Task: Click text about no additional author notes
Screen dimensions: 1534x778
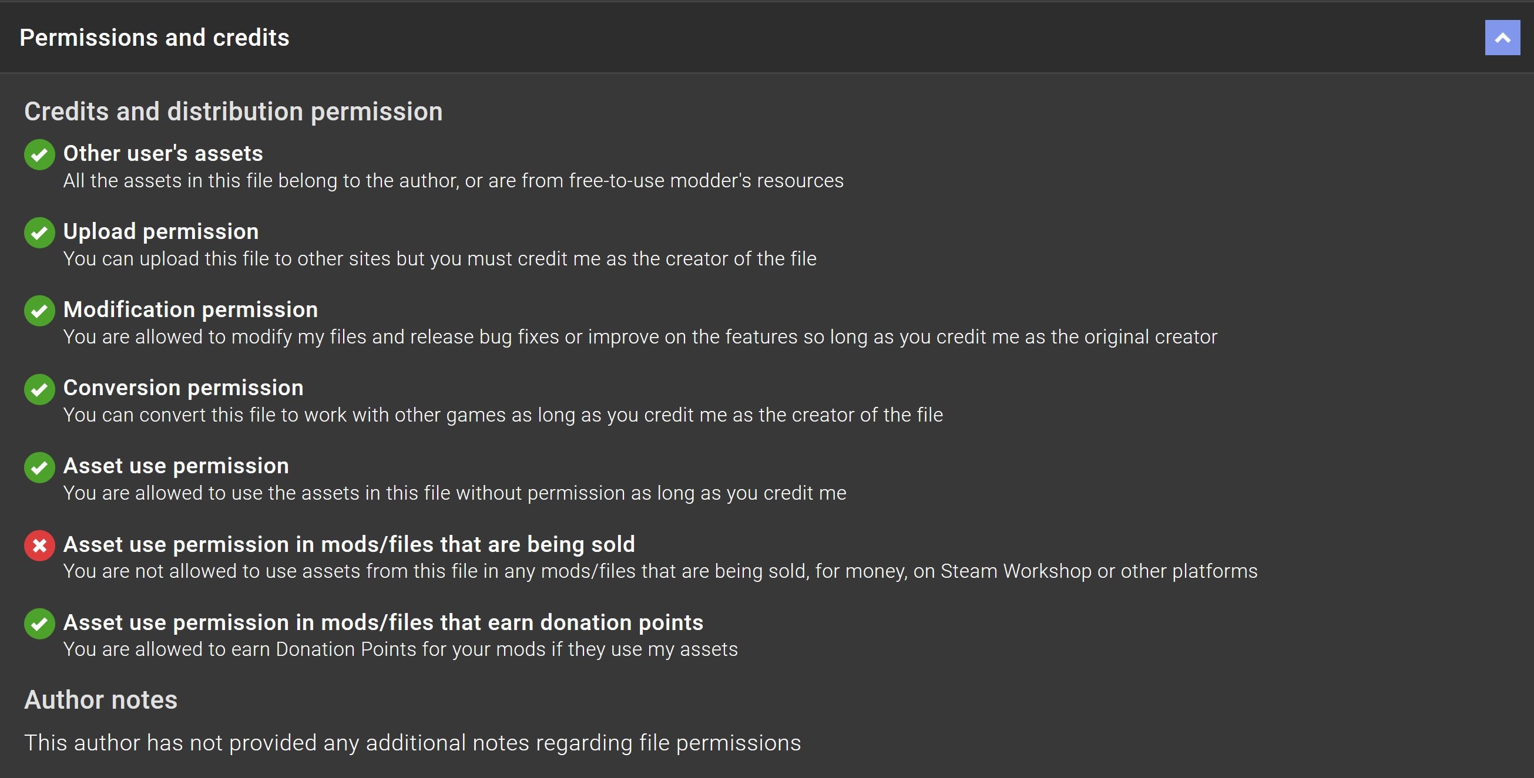Action: point(412,743)
